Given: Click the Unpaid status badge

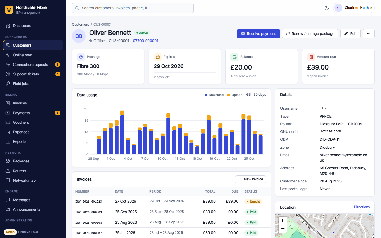Looking at the screenshot, I should point(253,202).
